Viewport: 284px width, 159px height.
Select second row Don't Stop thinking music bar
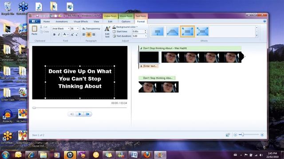157,78
